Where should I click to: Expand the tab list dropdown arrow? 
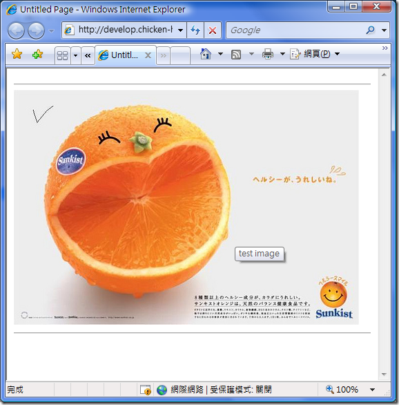point(75,55)
